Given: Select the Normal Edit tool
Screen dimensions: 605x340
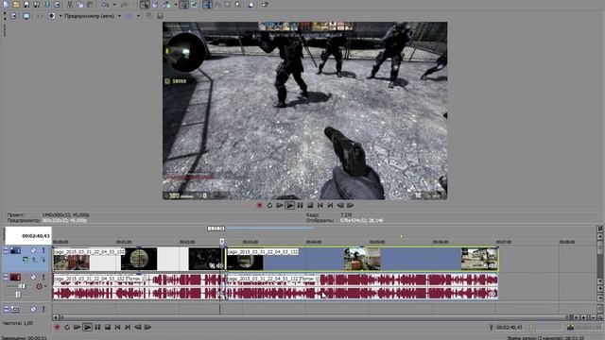Looking at the screenshot, I should (x=207, y=5).
